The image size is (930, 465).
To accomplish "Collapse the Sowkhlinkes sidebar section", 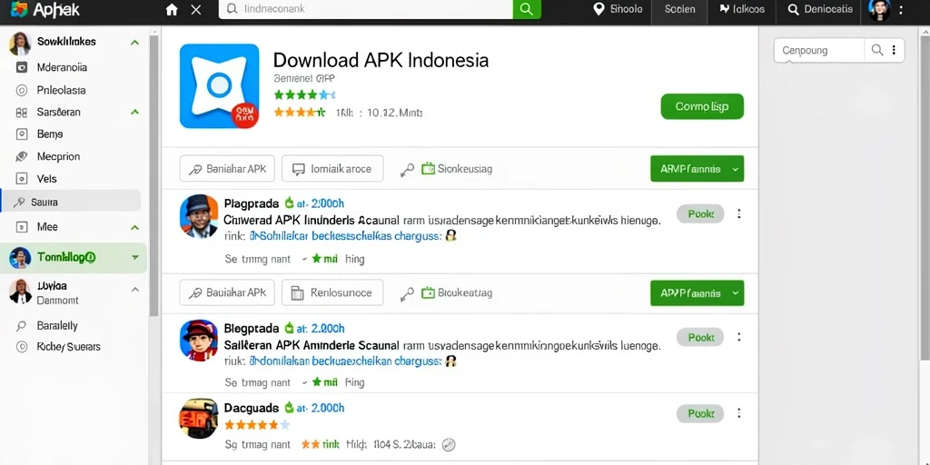I will click(134, 43).
